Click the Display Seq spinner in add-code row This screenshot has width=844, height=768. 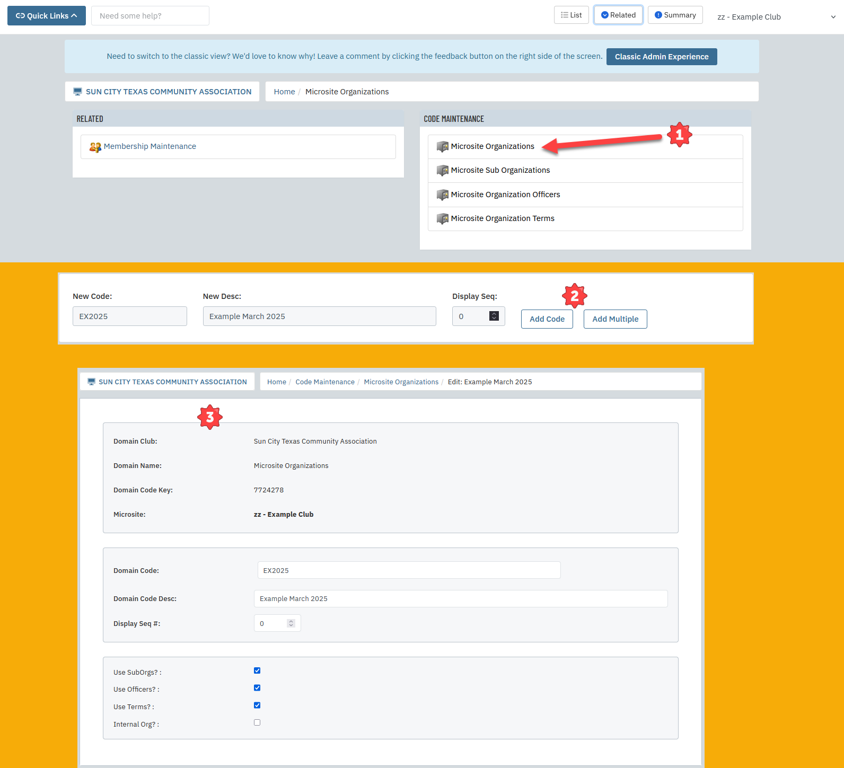(494, 316)
